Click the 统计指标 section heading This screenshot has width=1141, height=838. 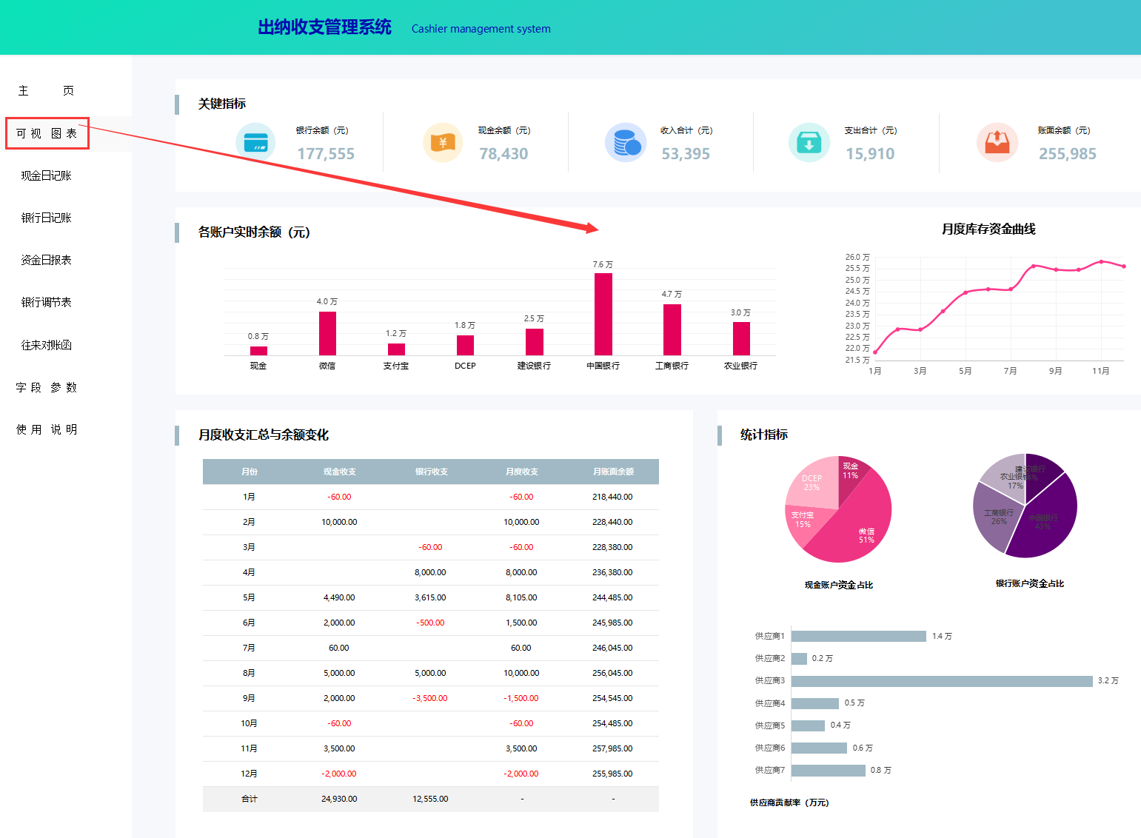[x=764, y=435]
